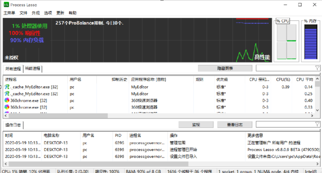Click the 响应性: 100% status bar entry

pos(107,171)
